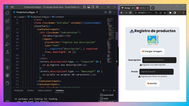Open the browser three-dot menu
Viewport: 189px width, 106px height.
[x=183, y=13]
